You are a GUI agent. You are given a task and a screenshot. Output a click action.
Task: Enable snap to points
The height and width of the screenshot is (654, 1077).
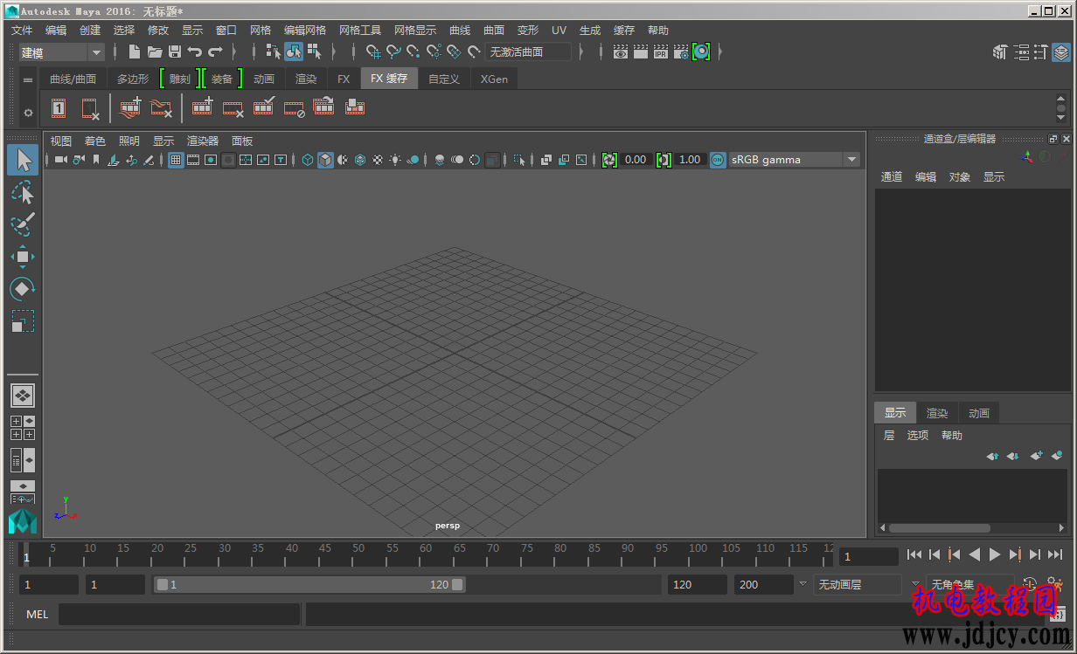point(413,52)
